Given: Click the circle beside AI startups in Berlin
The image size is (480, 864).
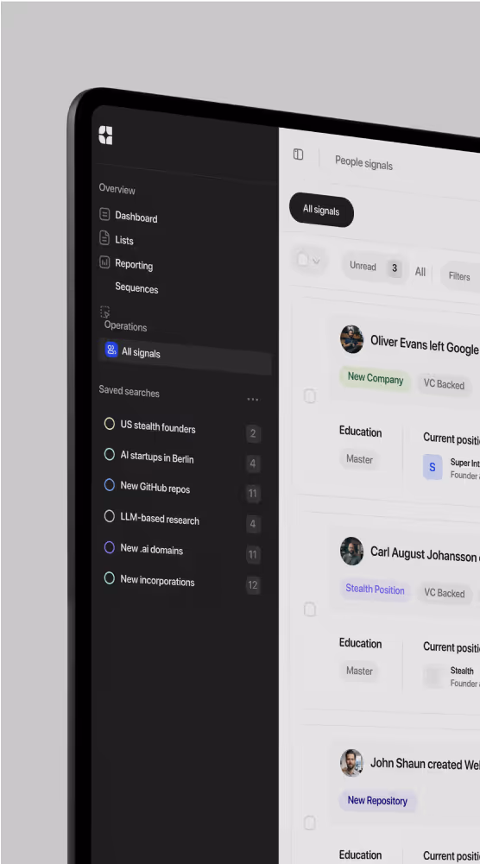Looking at the screenshot, I should click(110, 454).
